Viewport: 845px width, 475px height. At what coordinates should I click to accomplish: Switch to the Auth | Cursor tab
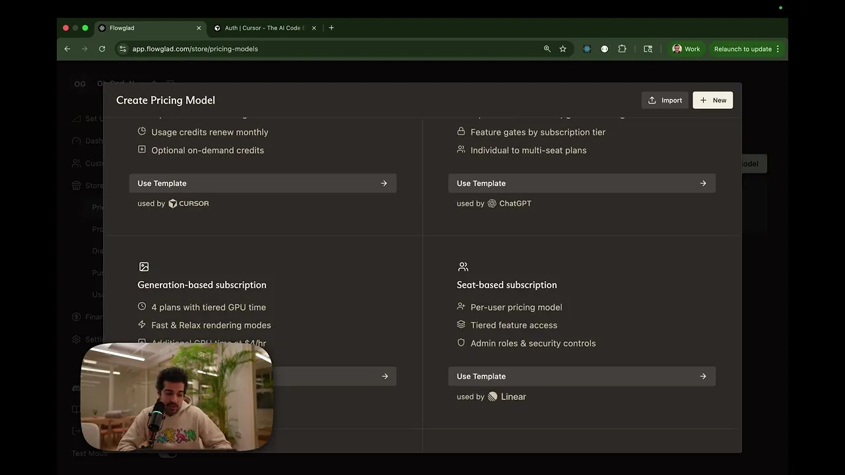(x=263, y=28)
